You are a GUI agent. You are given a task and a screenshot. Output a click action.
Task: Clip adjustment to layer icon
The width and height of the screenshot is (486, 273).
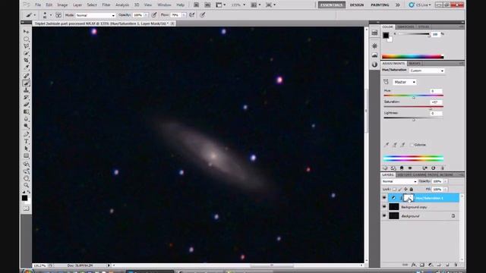pyautogui.click(x=402, y=168)
